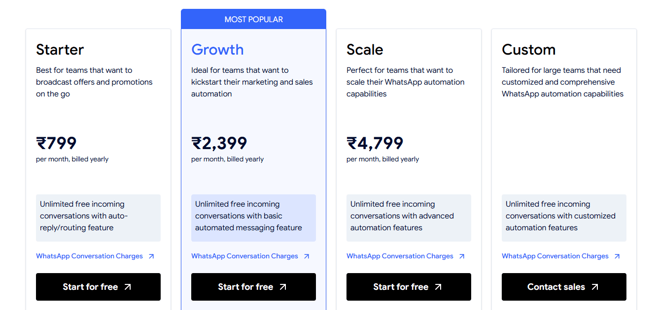657x310 pixels.
Task: Click arrow icon on Scale Start for free
Action: [x=438, y=287]
